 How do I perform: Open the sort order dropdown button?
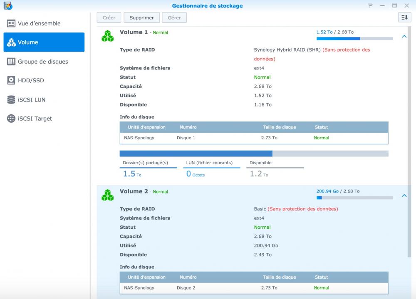(404, 17)
